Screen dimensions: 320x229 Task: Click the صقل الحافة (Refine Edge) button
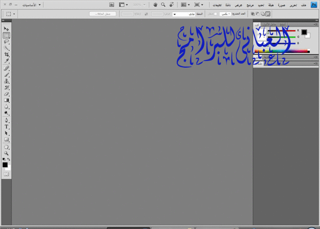pos(103,14)
